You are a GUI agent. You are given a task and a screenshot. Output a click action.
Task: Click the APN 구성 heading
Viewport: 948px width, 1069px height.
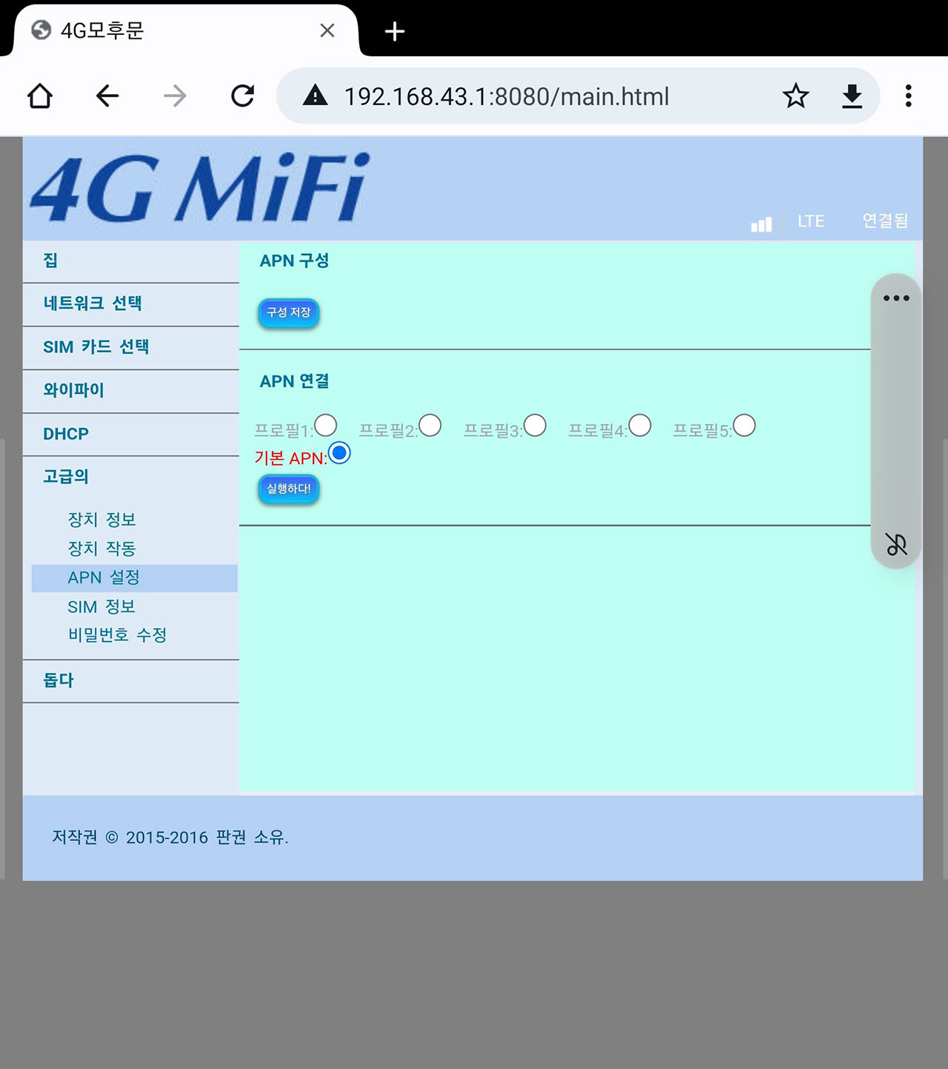294,261
